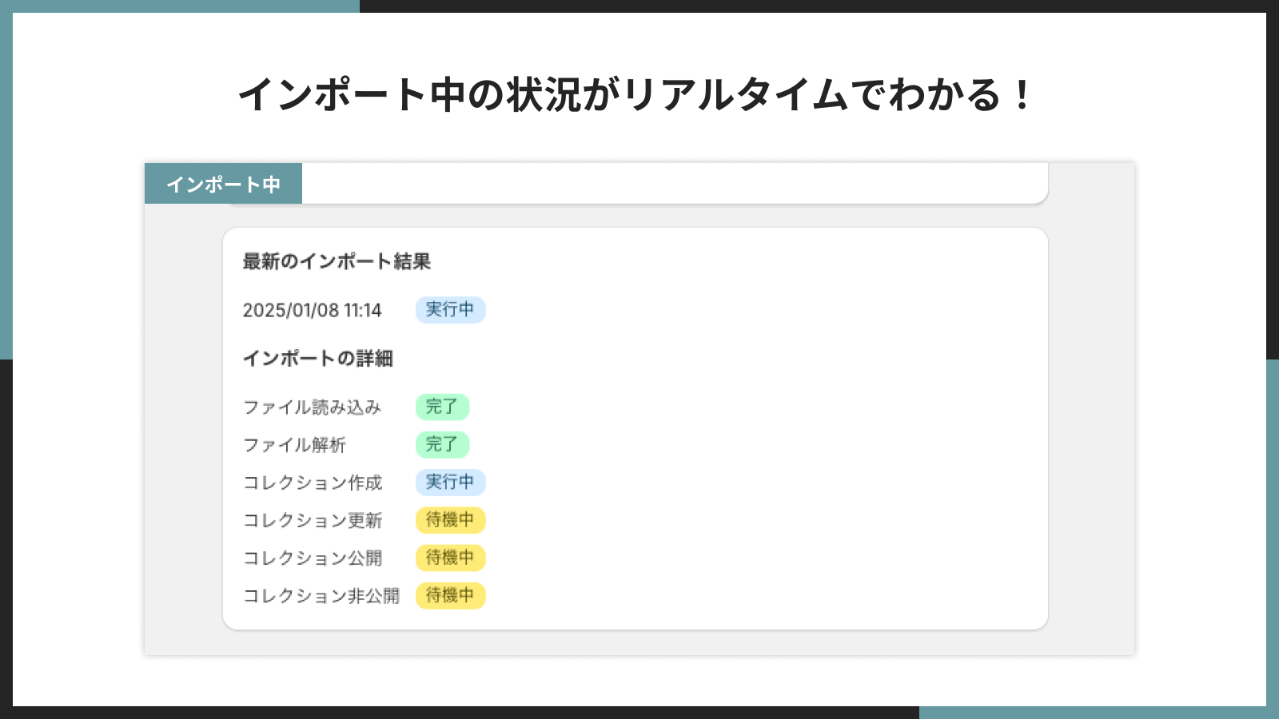Select the ファイル読み込み step label
This screenshot has height=719, width=1279.
(x=312, y=407)
